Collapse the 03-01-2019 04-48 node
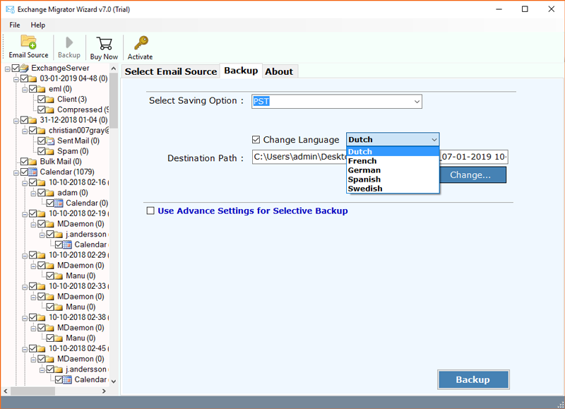The width and height of the screenshot is (565, 409). (x=16, y=79)
